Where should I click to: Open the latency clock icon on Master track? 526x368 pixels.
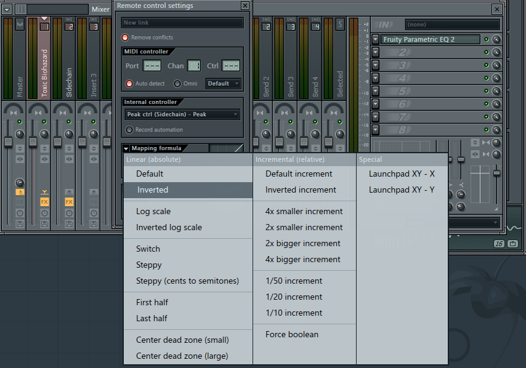coord(20,213)
